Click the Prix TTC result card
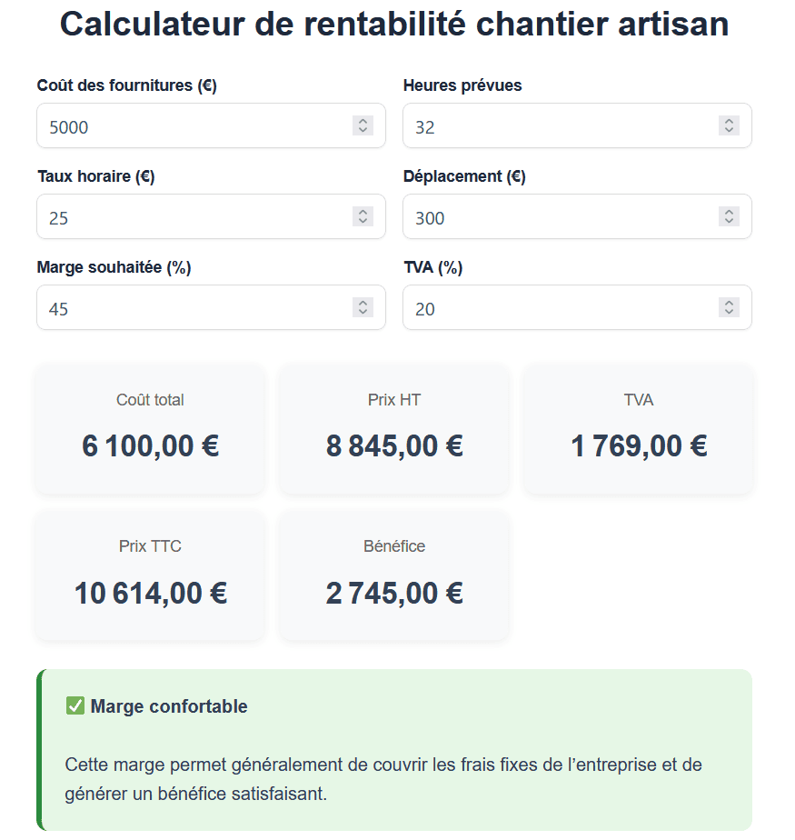 151,575
